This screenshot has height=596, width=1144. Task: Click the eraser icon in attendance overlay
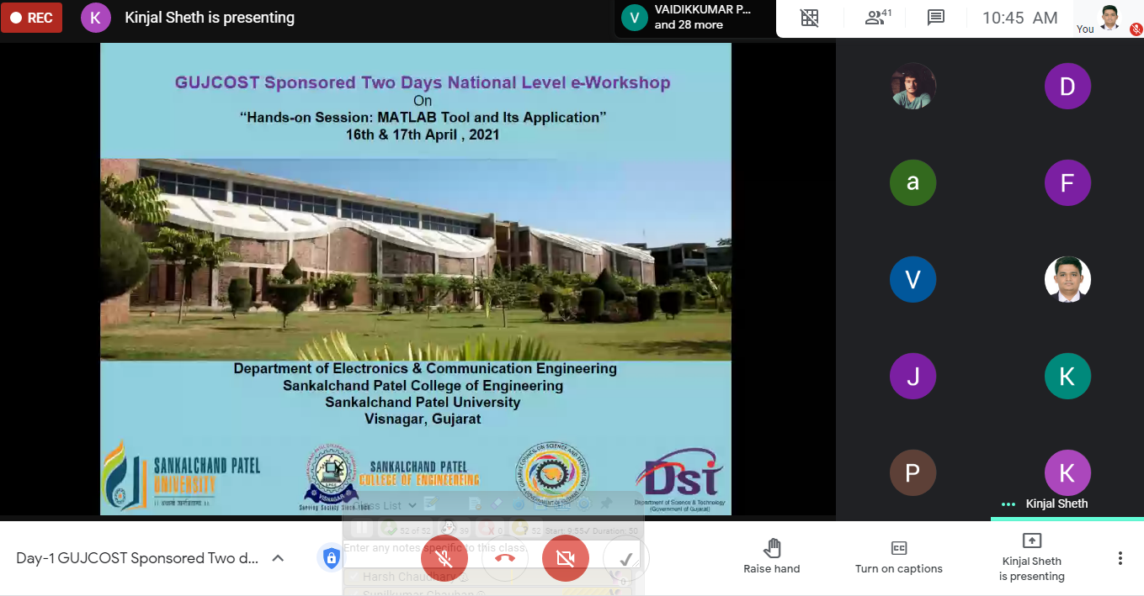click(x=497, y=504)
